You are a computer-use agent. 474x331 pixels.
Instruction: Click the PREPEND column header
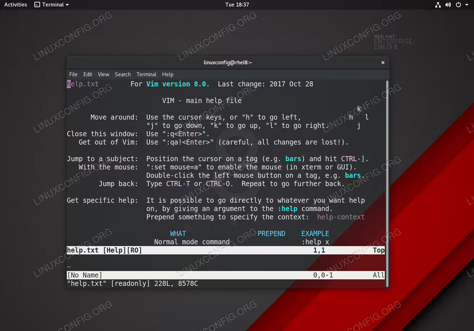(271, 233)
